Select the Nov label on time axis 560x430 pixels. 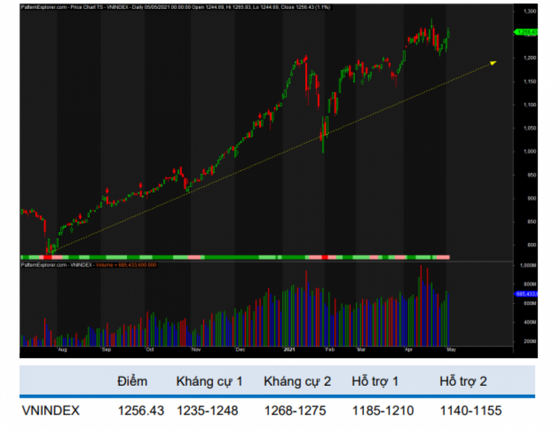click(x=196, y=350)
